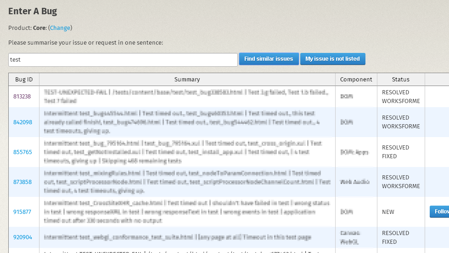
Task: Click the Component column header
Action: pos(356,80)
